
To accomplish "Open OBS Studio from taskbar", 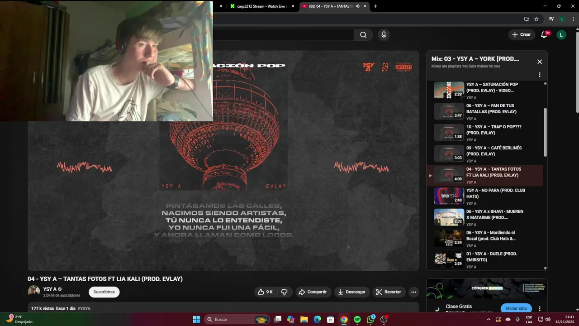I will (384, 319).
